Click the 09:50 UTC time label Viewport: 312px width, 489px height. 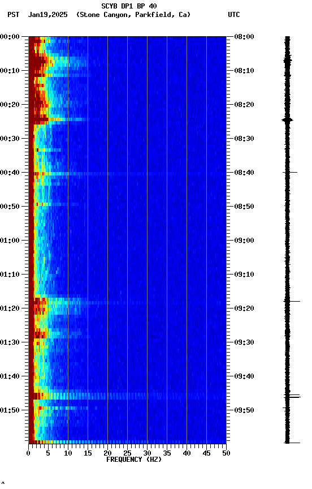tap(244, 410)
